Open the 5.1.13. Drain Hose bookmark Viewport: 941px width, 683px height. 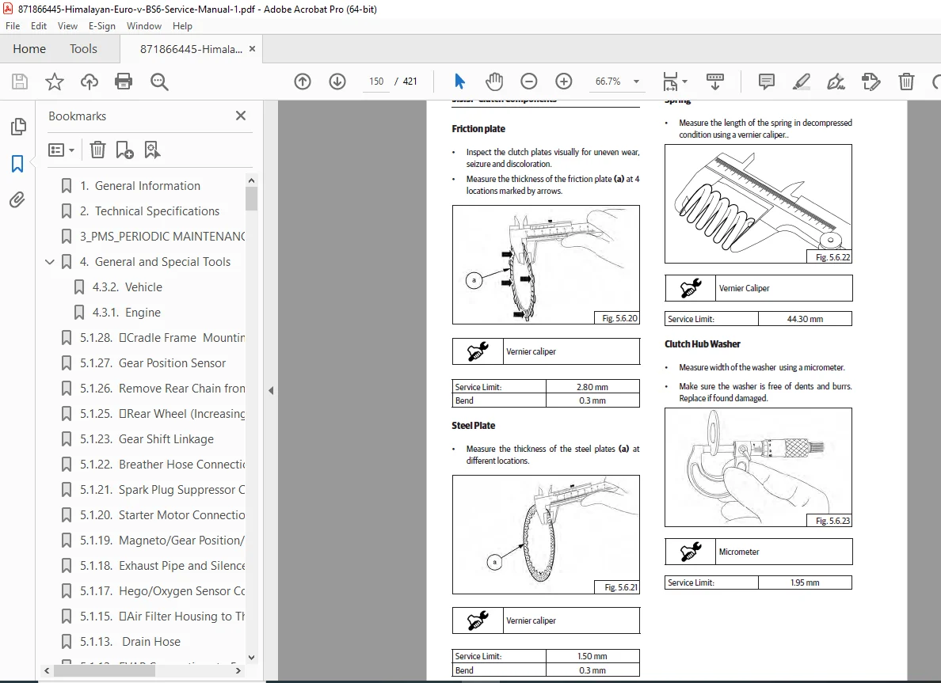[130, 642]
